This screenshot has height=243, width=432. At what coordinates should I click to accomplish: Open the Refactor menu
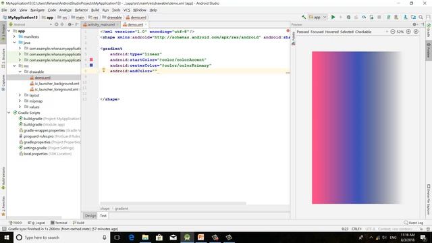(81, 10)
